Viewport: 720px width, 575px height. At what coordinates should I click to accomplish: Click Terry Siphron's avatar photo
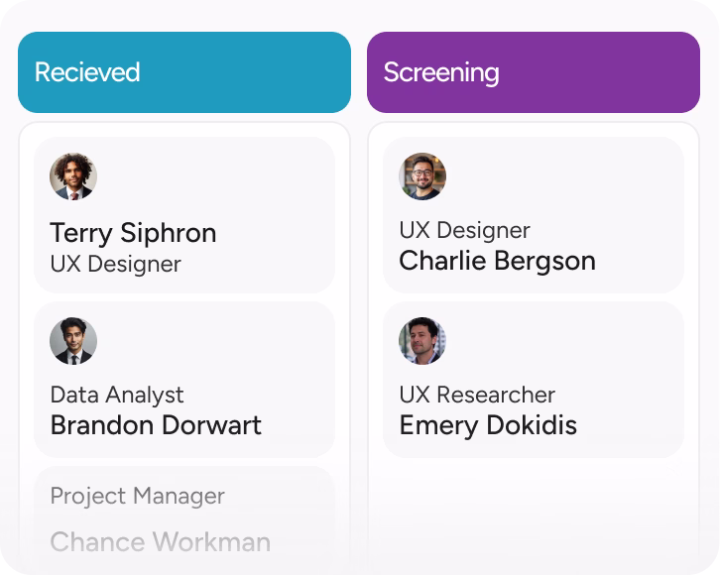point(73,176)
